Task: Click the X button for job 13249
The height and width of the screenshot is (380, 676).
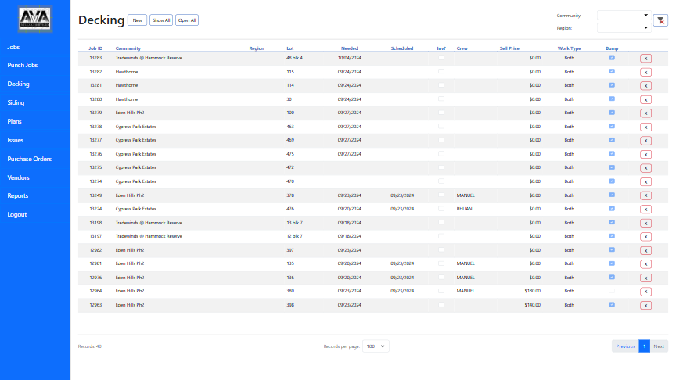Action: [645, 195]
